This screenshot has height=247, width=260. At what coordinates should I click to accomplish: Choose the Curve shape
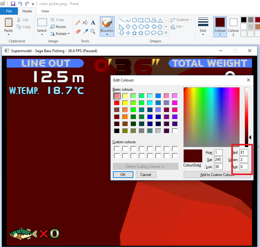click(128, 20)
